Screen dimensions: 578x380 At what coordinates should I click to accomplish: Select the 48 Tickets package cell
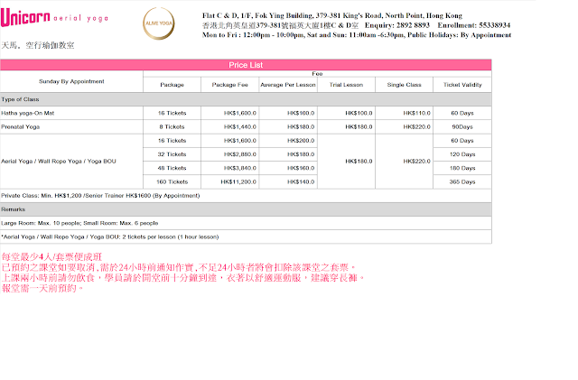pos(172,168)
